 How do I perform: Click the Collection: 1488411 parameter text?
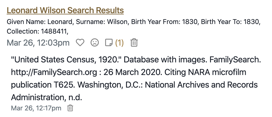37,31
